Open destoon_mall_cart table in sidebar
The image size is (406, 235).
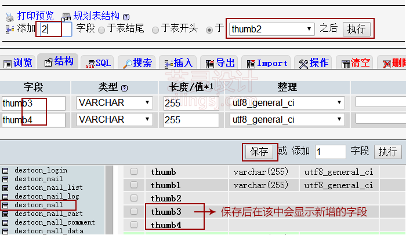point(49,214)
